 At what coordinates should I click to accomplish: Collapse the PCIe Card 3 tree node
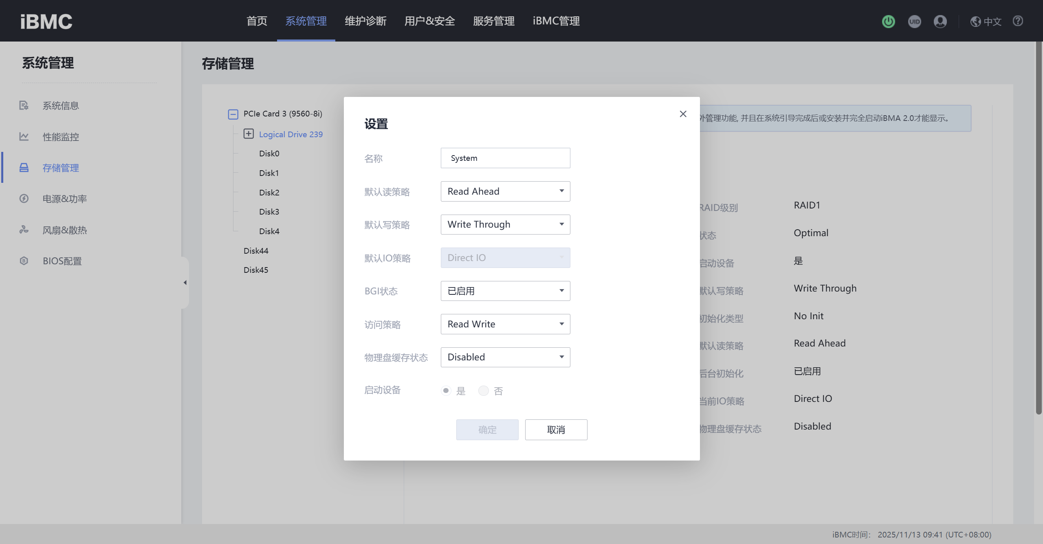(233, 114)
